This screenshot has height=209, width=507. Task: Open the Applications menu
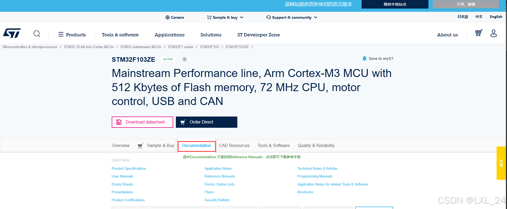(x=169, y=35)
